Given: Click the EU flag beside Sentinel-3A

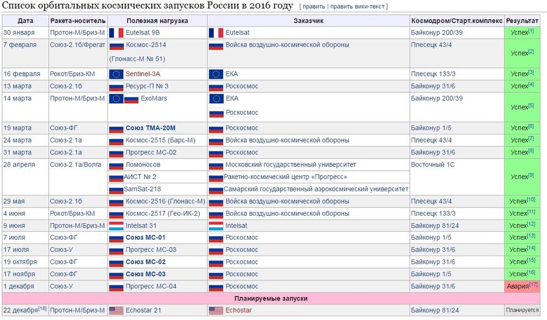Looking at the screenshot, I should point(116,74).
